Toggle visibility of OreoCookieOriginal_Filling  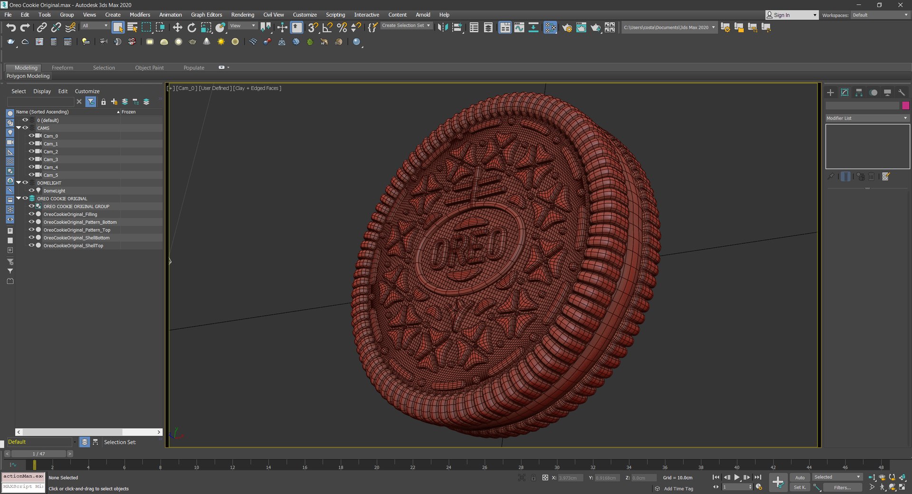point(31,214)
